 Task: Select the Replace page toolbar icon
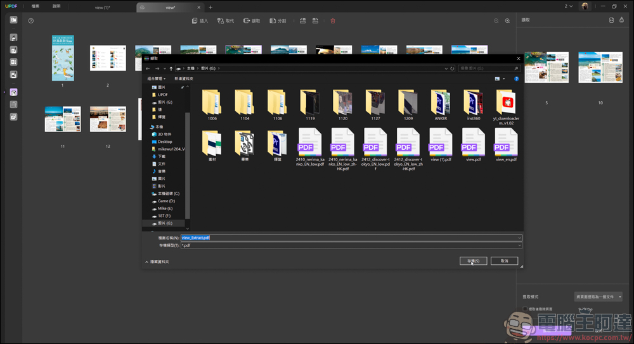[x=226, y=21]
